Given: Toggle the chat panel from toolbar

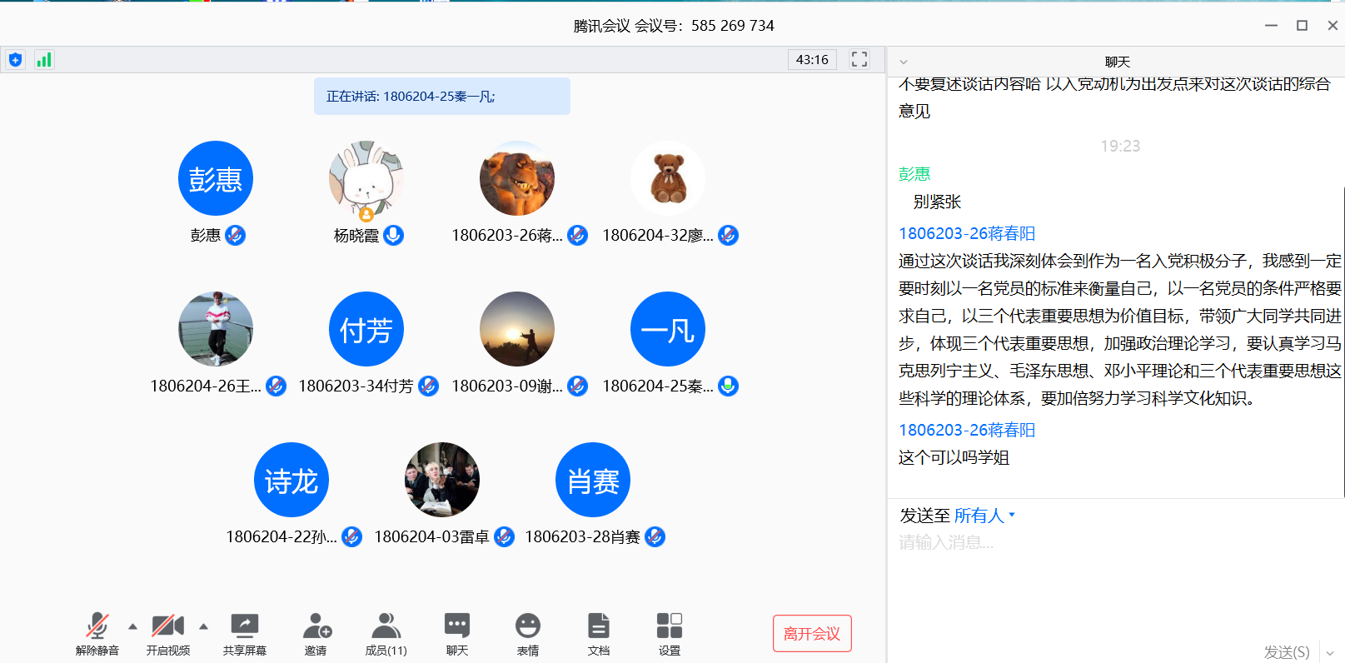Looking at the screenshot, I should (456, 626).
